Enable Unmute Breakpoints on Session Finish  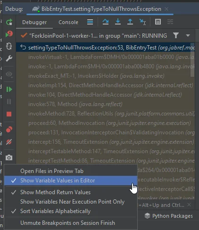(71, 223)
